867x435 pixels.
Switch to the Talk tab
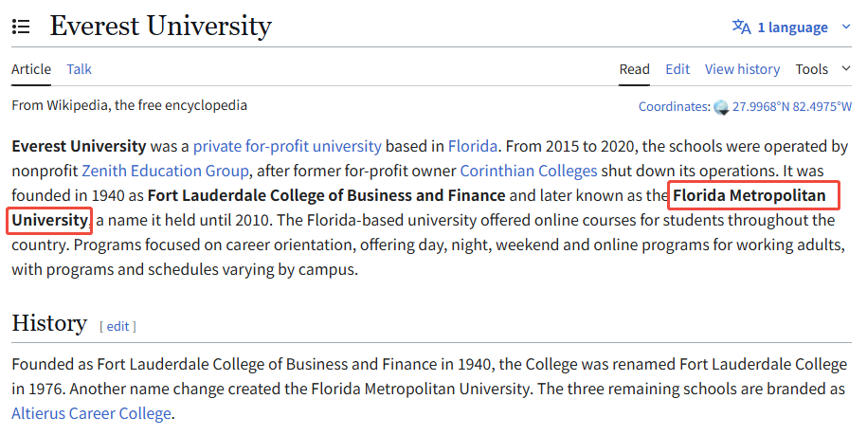[x=80, y=69]
